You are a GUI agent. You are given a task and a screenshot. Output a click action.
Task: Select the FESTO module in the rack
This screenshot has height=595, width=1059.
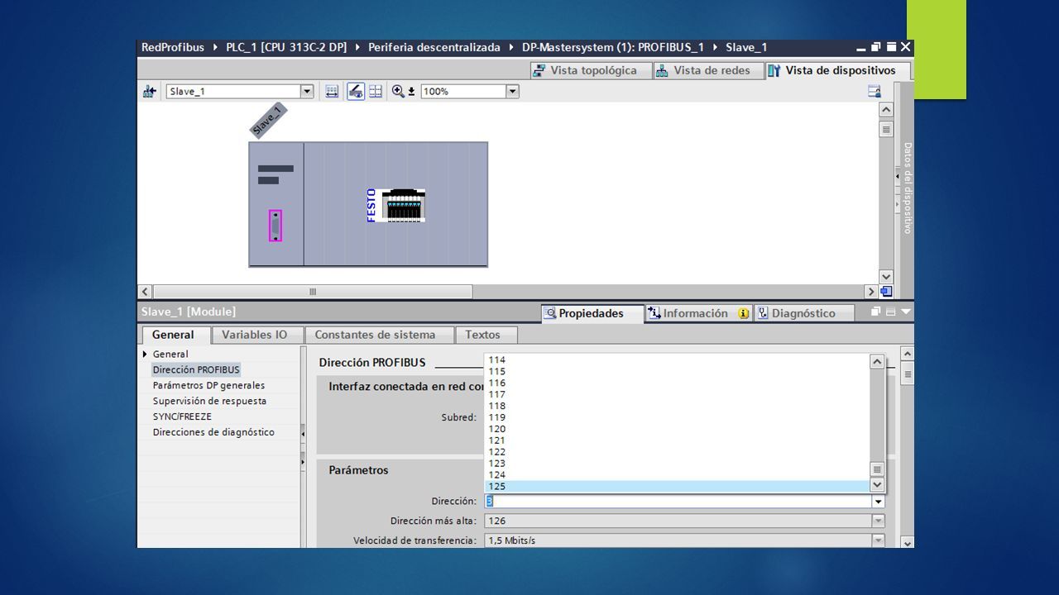[396, 205]
